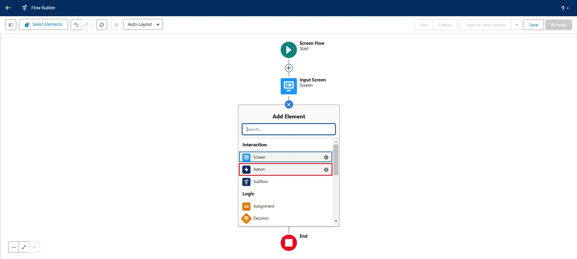This screenshot has height=259, width=577.
Task: Click the back arrow in the header
Action: point(8,8)
